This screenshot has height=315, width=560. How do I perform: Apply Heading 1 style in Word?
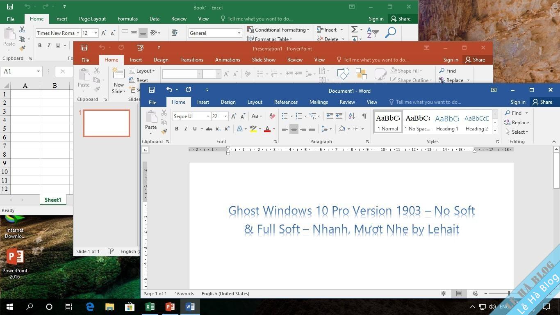447,122
